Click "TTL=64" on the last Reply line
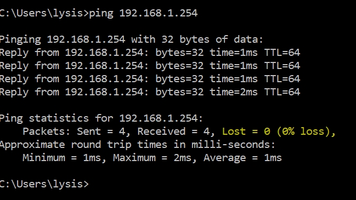The height and width of the screenshot is (200, 356). (282, 92)
